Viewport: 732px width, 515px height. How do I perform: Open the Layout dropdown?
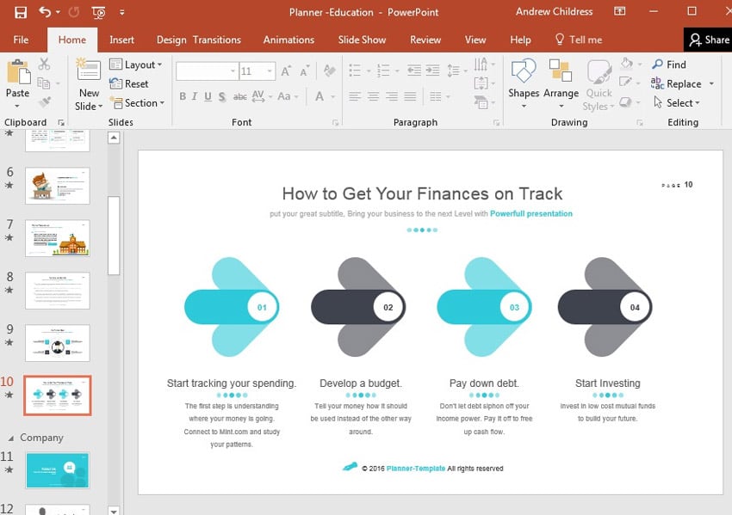136,64
